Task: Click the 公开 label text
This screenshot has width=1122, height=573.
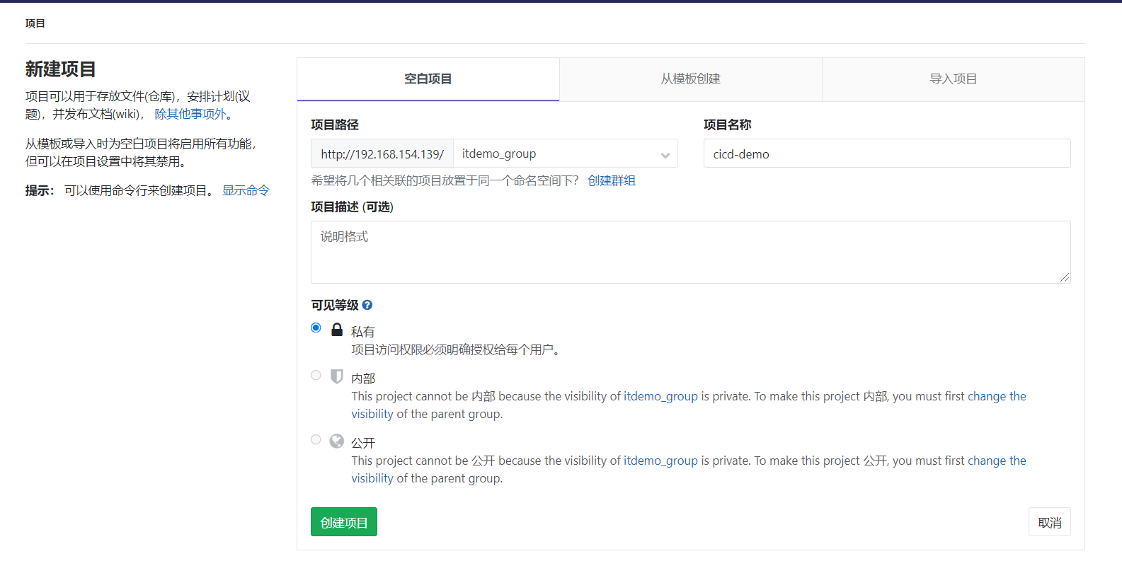Action: click(x=363, y=443)
